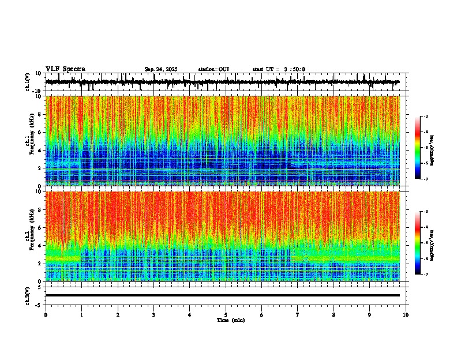Click the "-3" label on ch.2 colorbar
Image resolution: width=457 pixels, height=353 pixels.
pos(426,212)
